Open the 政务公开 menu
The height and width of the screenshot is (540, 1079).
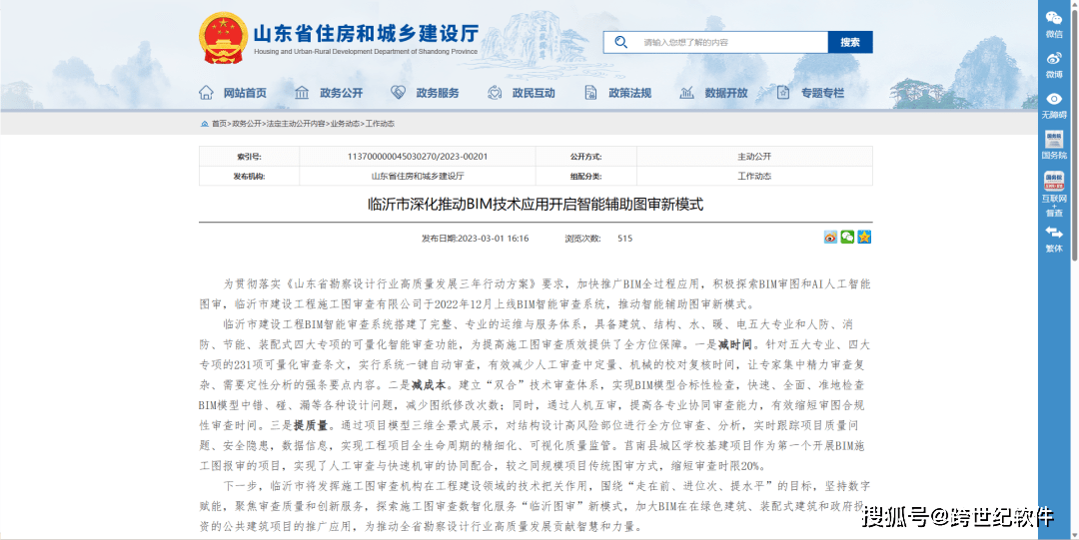click(341, 93)
